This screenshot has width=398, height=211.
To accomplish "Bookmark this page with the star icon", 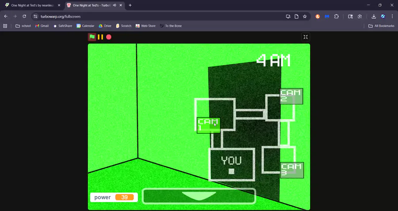I will point(305,16).
